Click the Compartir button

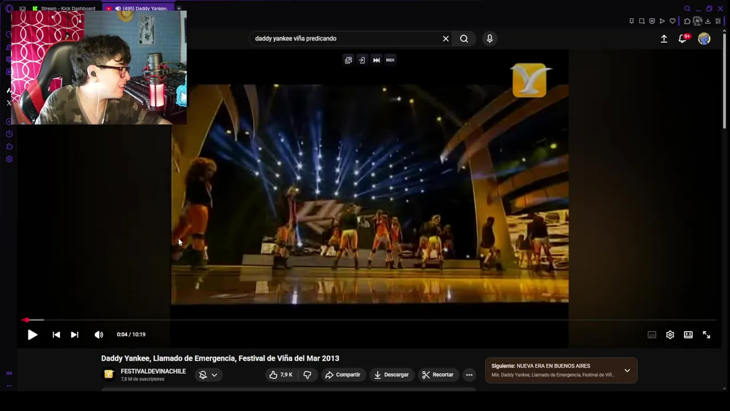(342, 374)
